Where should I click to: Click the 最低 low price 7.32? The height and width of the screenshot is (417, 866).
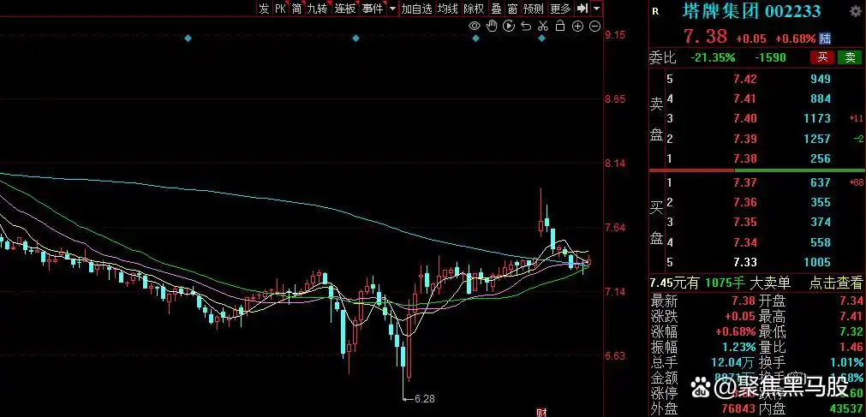(x=851, y=332)
